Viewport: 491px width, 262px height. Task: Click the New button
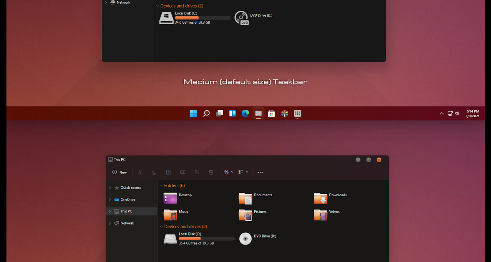tap(119, 172)
